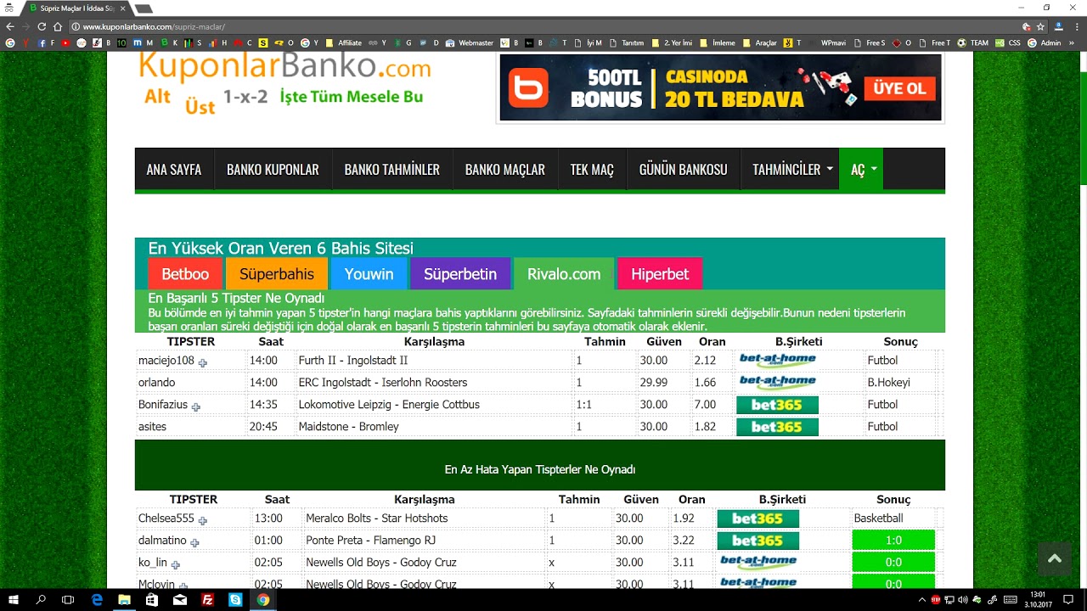Open File Explorer from the taskbar
The height and width of the screenshot is (611, 1087).
124,600
